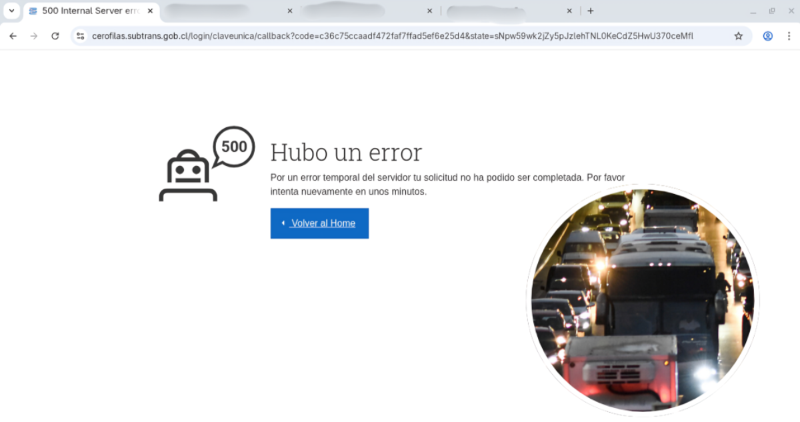View site information icon in address bar
This screenshot has width=800, height=422.
pyautogui.click(x=81, y=36)
